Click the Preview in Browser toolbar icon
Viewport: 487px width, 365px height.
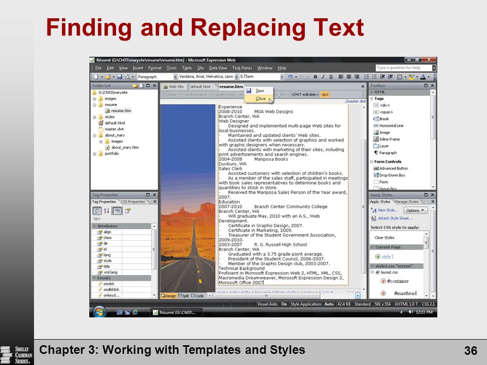127,77
